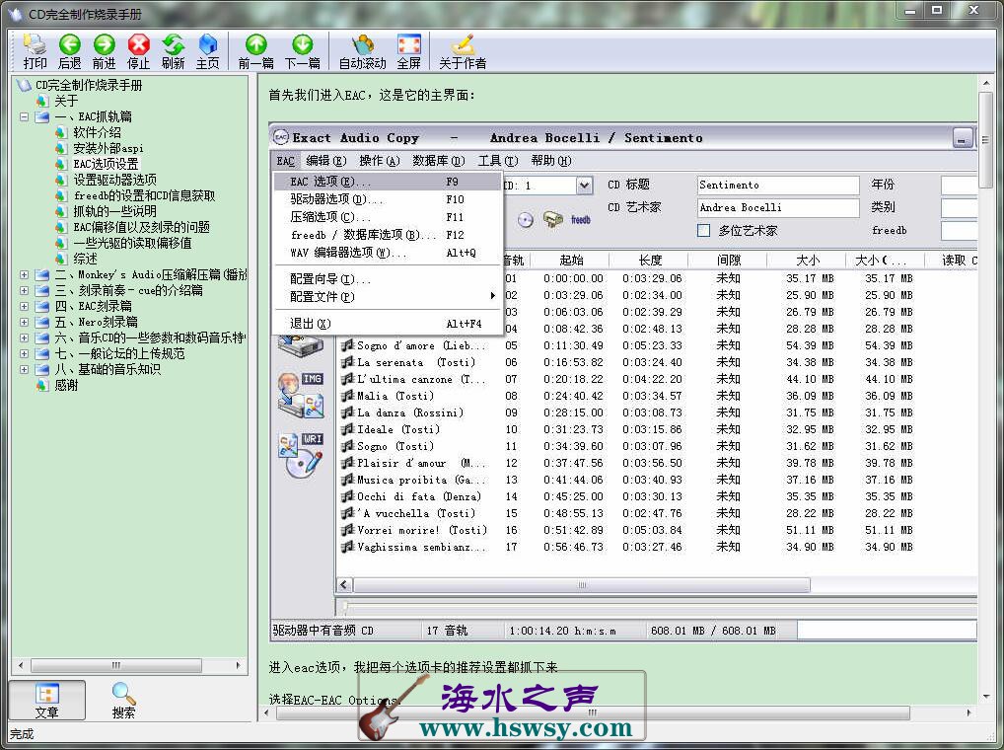Expand 二、Monkey's Audio压缩解压篇 node
The width and height of the screenshot is (1004, 750).
click(x=24, y=274)
